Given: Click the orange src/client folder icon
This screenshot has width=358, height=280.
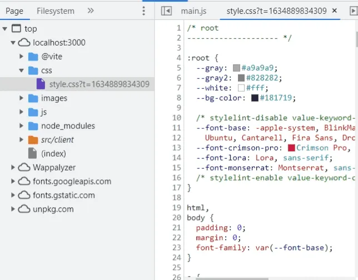Looking at the screenshot, I should (x=33, y=140).
